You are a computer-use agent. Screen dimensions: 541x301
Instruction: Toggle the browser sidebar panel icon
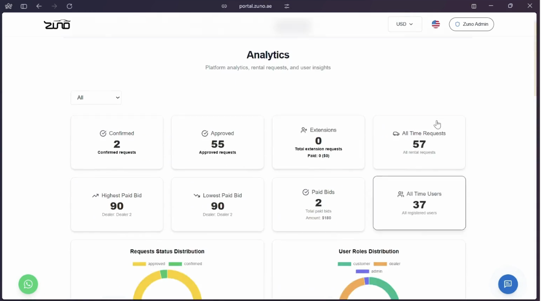24,6
